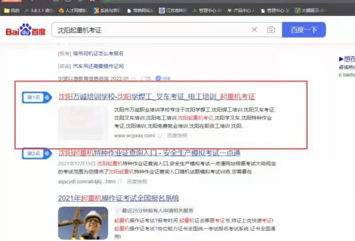Screen dimensions: 355x241
Task: Open the www.wcpxxx.com URL
Action: point(134,136)
